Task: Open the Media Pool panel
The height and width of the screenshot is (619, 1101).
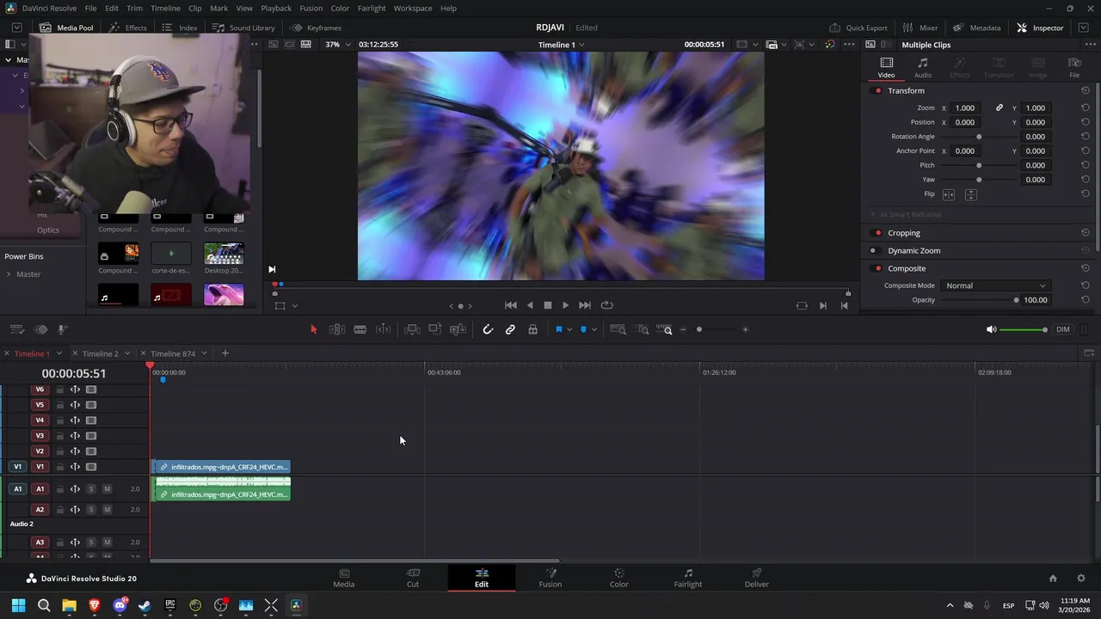Action: click(x=66, y=28)
